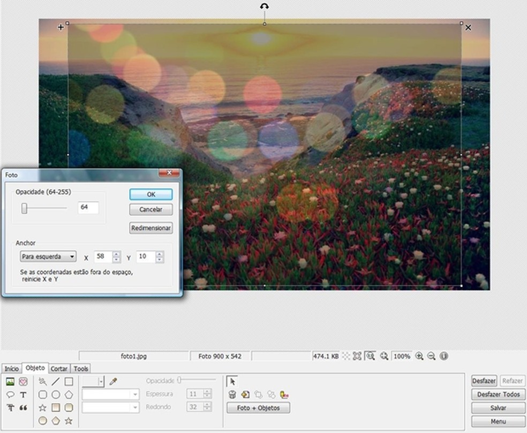Click the insert photo icon in Objeto tools
Viewport: 527px width, 433px height.
click(x=10, y=382)
